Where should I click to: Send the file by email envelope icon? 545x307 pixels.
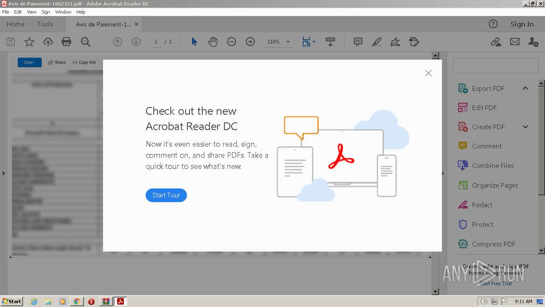(x=515, y=42)
